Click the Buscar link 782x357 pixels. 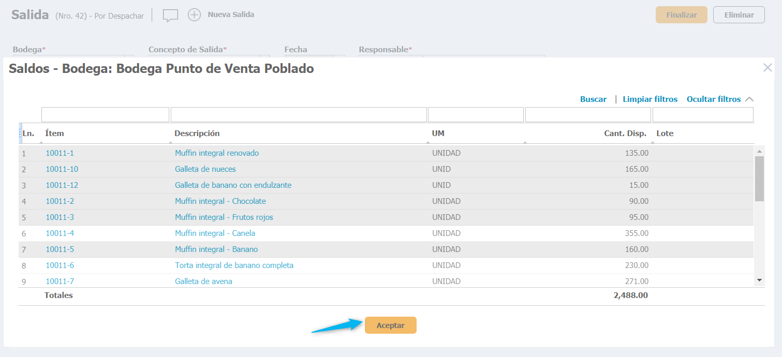tap(593, 99)
